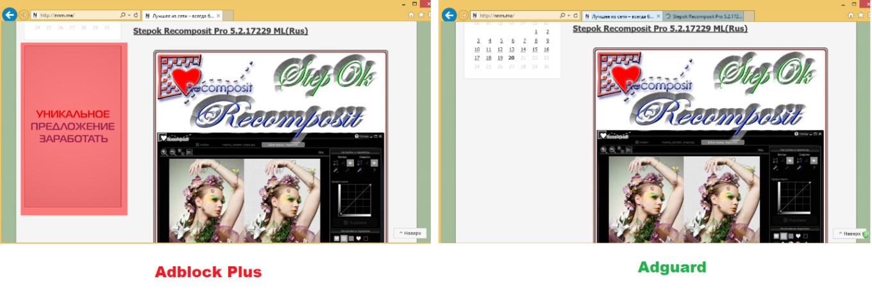The height and width of the screenshot is (290, 872).
Task: Click the home icon in the left browser
Action: (411, 14)
